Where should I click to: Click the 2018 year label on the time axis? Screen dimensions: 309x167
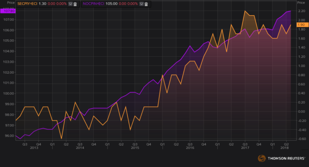(x=285, y=148)
